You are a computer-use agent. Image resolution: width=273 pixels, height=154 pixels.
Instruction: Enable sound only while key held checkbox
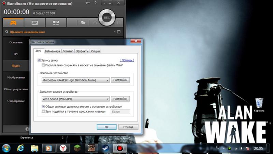coord(43,111)
